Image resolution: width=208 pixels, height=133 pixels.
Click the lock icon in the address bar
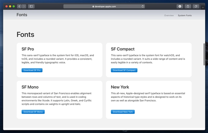[x=93, y=6]
